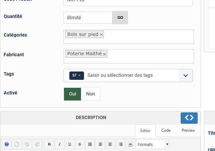
Task: Insert a blockquote
Action: 130,144
